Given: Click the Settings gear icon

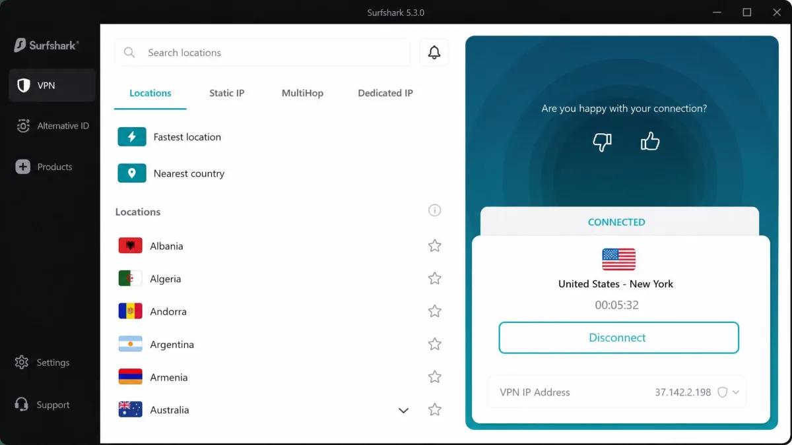Looking at the screenshot, I should click(x=22, y=363).
